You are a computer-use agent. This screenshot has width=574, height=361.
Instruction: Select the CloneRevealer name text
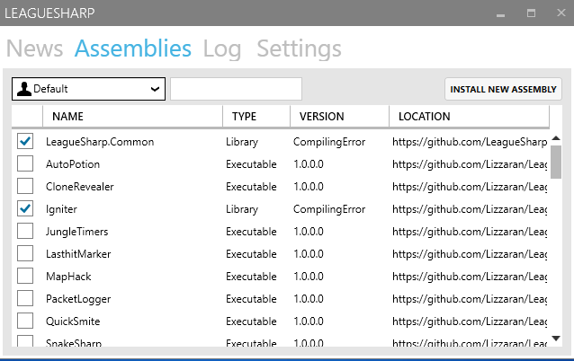(80, 187)
